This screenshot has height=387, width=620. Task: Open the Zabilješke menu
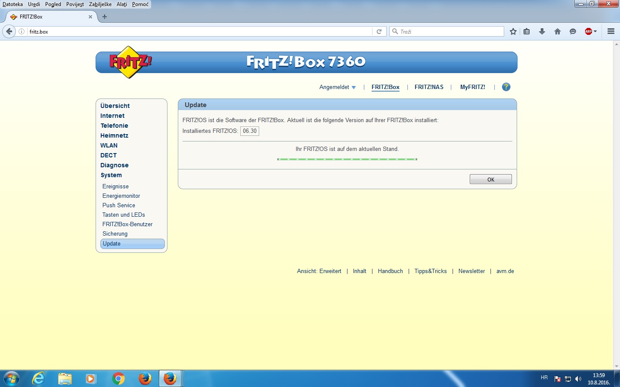pos(100,4)
